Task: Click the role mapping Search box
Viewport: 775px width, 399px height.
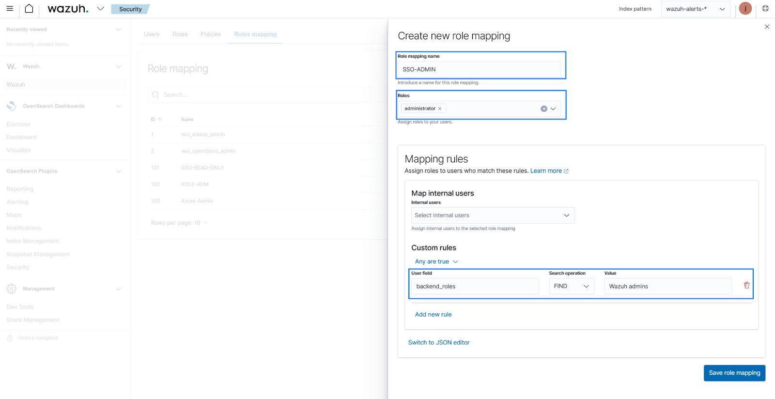Action: coord(267,95)
